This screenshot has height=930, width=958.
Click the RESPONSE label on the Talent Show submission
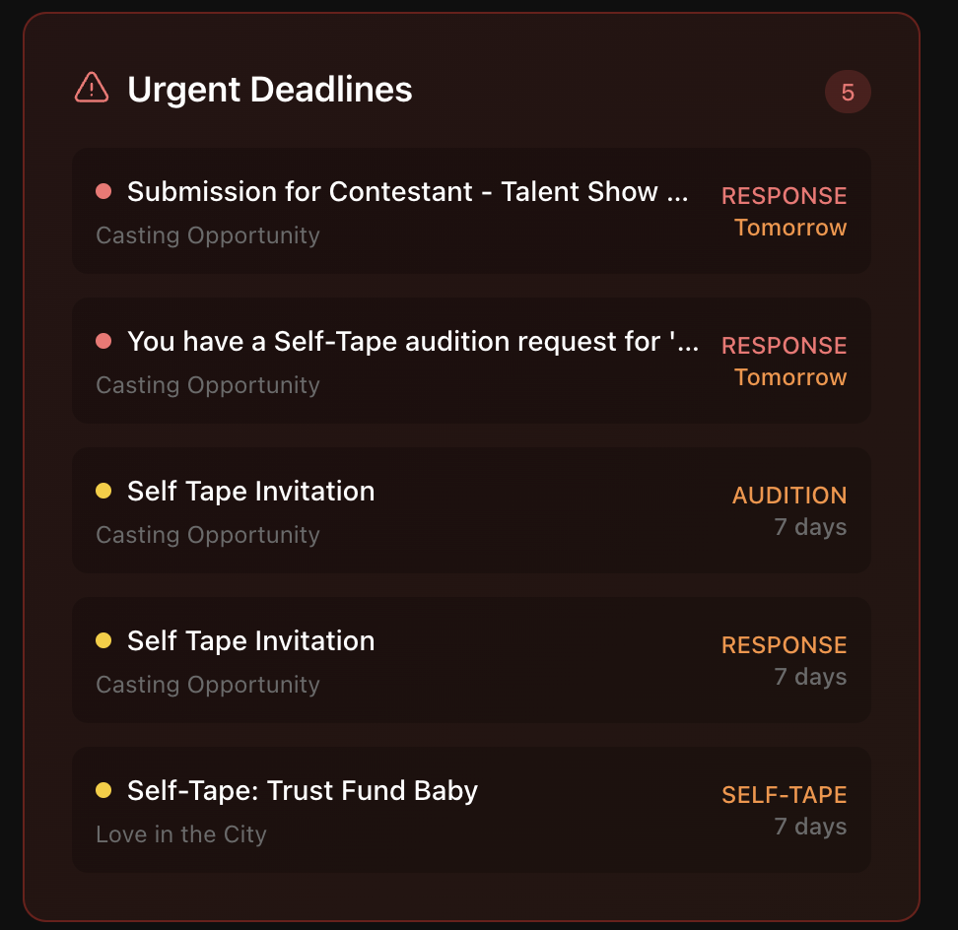point(785,196)
